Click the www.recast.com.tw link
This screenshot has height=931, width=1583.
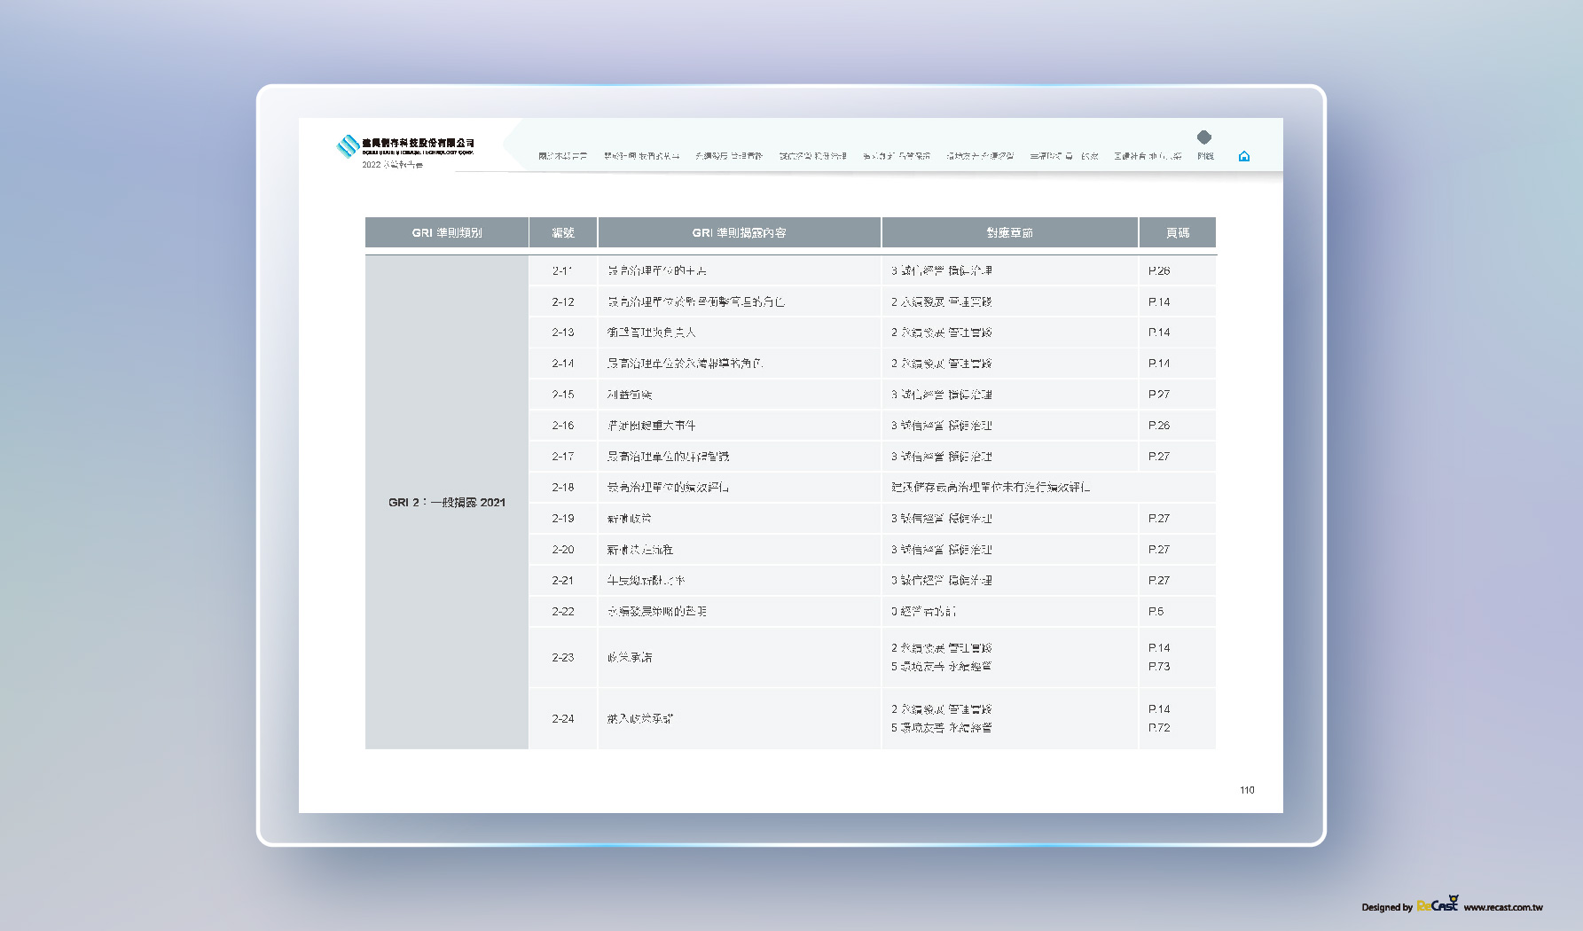coord(1503,907)
